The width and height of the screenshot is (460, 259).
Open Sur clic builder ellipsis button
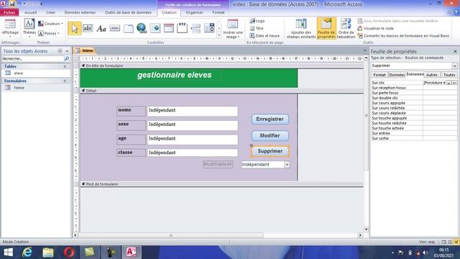click(454, 83)
